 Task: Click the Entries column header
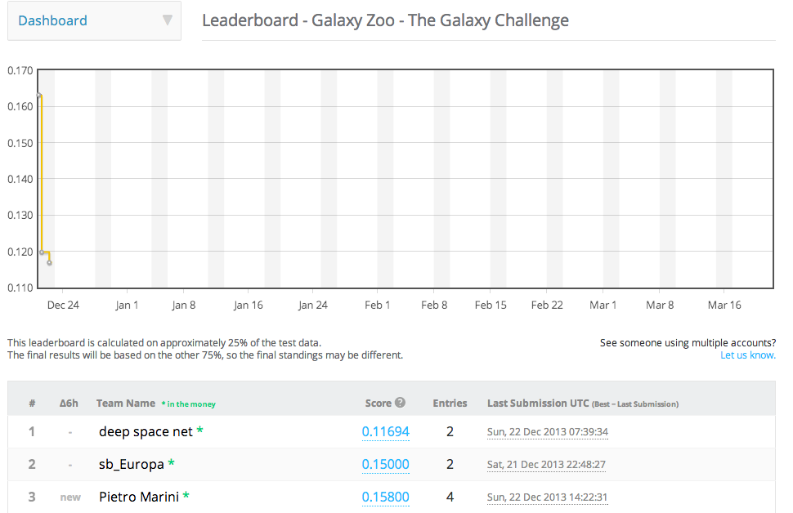pyautogui.click(x=450, y=403)
